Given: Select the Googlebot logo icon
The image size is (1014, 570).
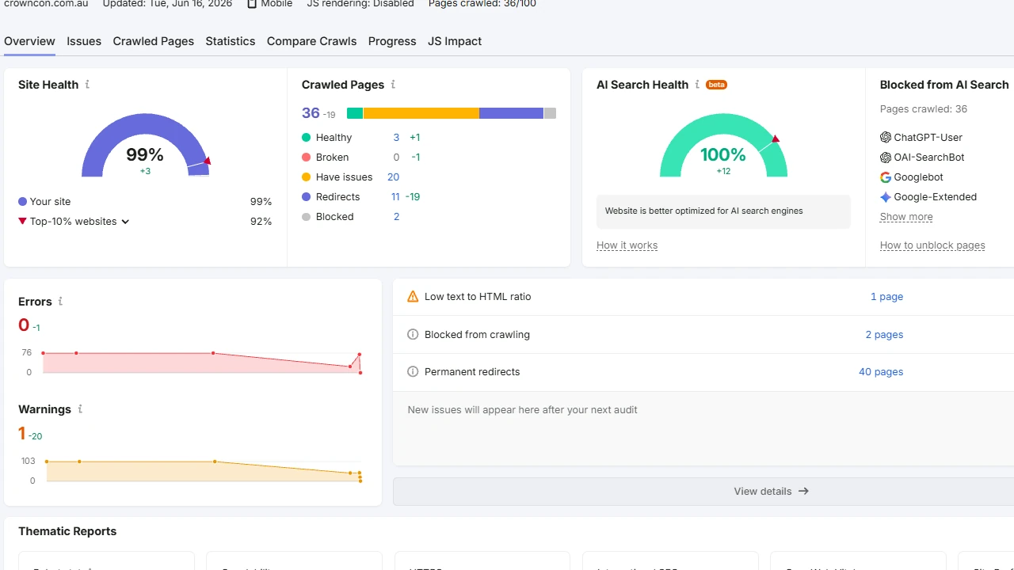Looking at the screenshot, I should click(886, 177).
